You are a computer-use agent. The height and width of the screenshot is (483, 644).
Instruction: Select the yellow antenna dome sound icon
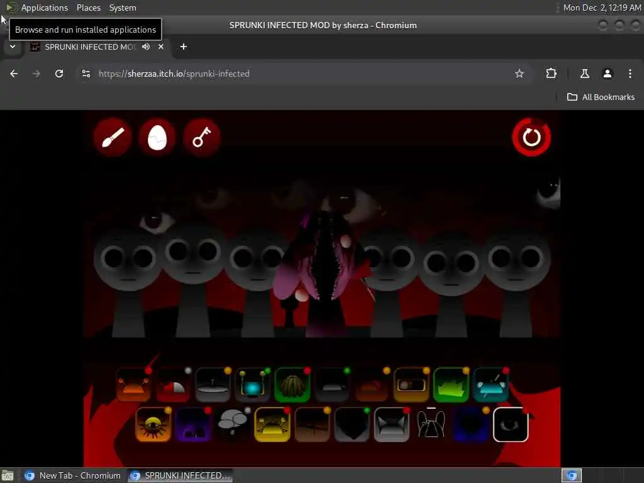(x=272, y=425)
